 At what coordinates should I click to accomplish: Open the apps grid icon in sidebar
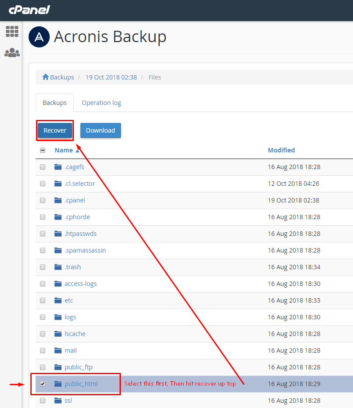12,32
